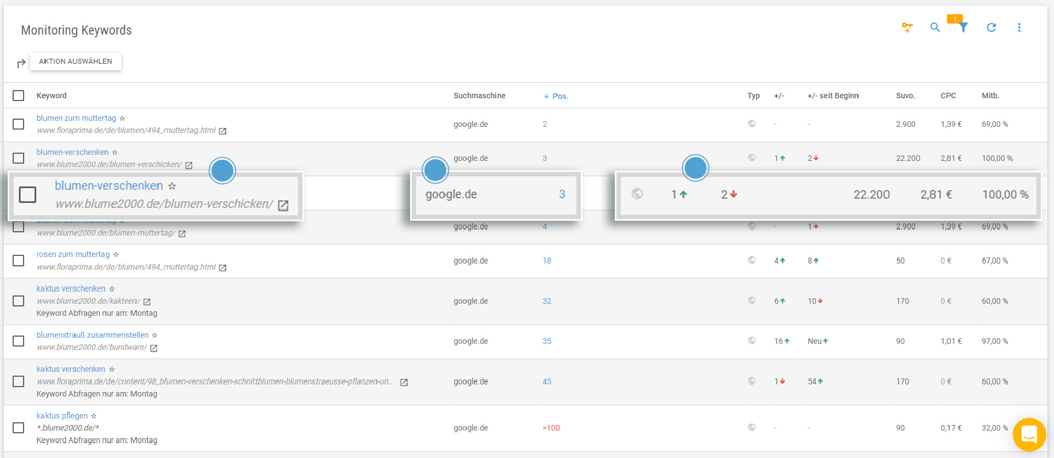
Task: Open external link for blume2000.de/bundware/
Action: pos(154,348)
